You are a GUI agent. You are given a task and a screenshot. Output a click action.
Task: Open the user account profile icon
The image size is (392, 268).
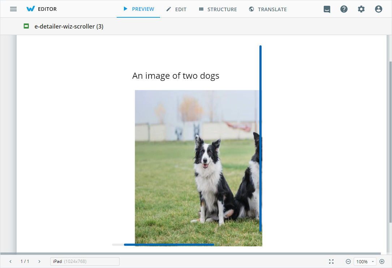[379, 9]
